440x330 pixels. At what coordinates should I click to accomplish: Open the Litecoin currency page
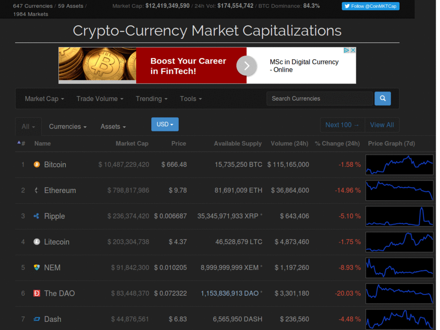pos(57,242)
